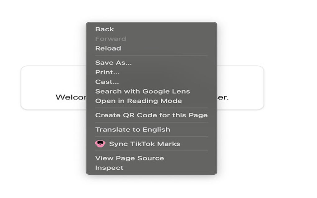Click the partially hidden 'Welcome' text
Viewport: 317px width, 198px height.
point(71,97)
